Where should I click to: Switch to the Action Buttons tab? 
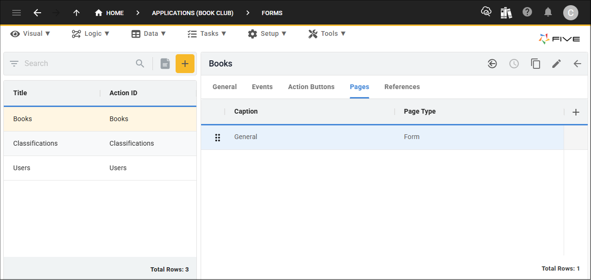tap(312, 87)
